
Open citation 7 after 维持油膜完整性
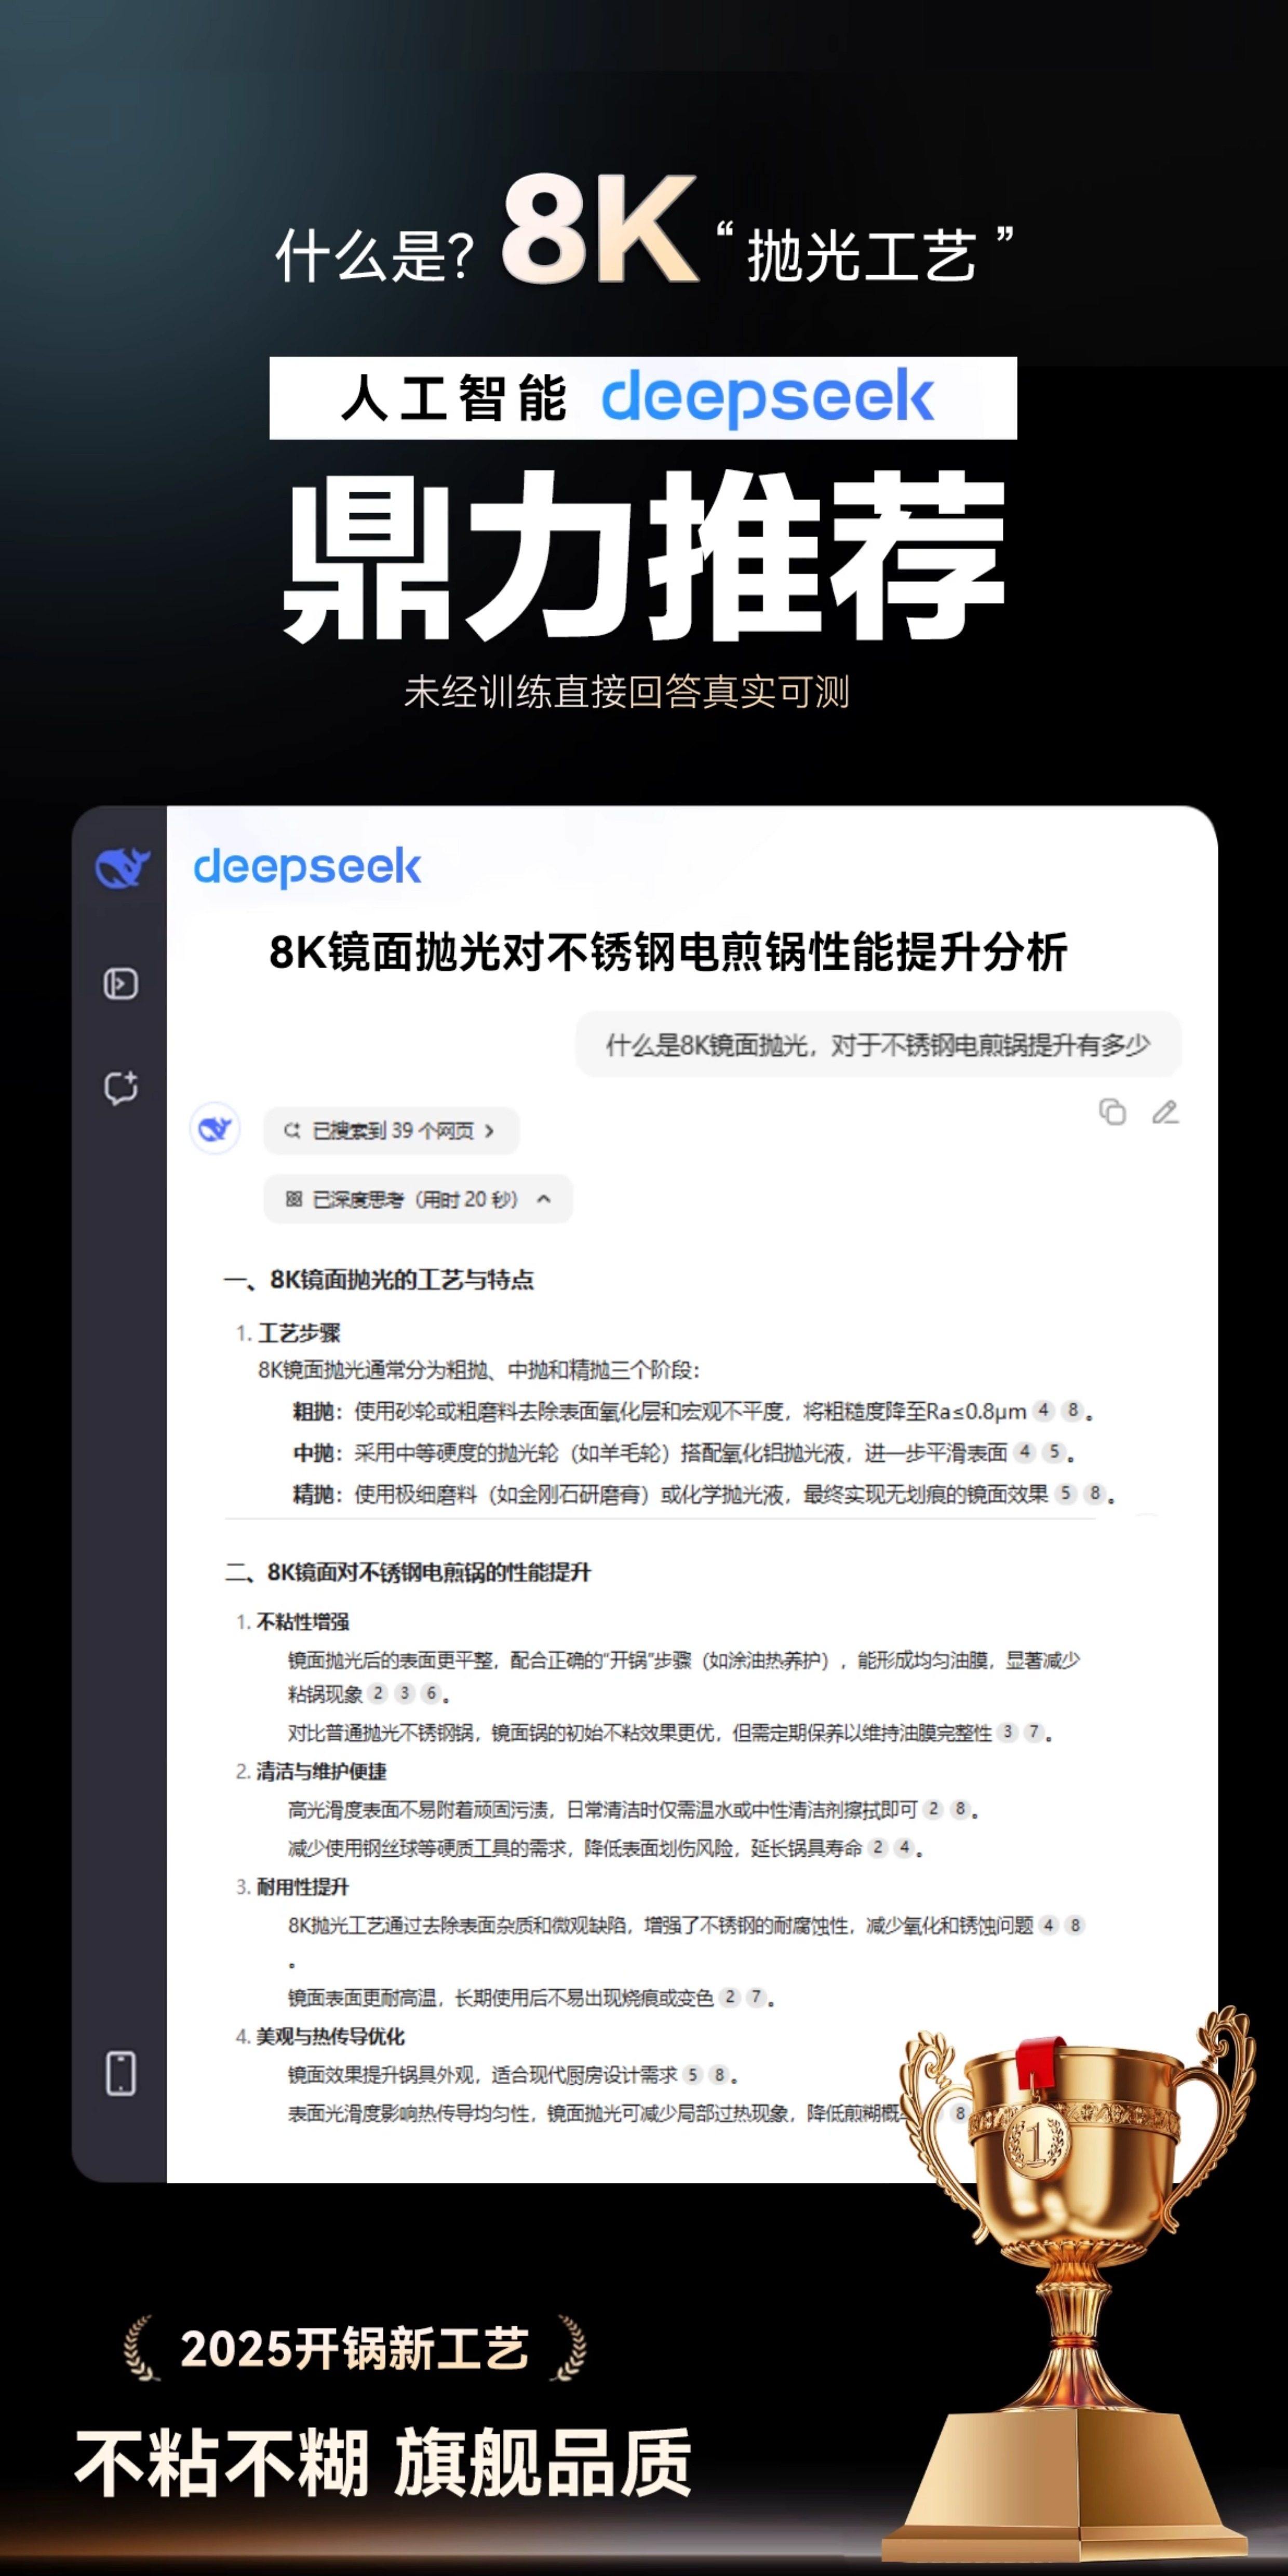pyautogui.click(x=1035, y=1732)
